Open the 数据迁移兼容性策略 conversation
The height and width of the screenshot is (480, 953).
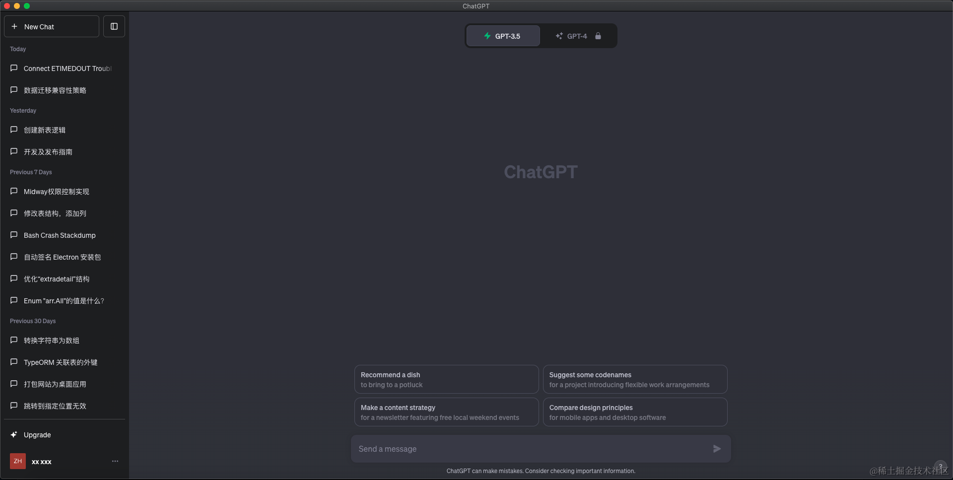point(55,90)
